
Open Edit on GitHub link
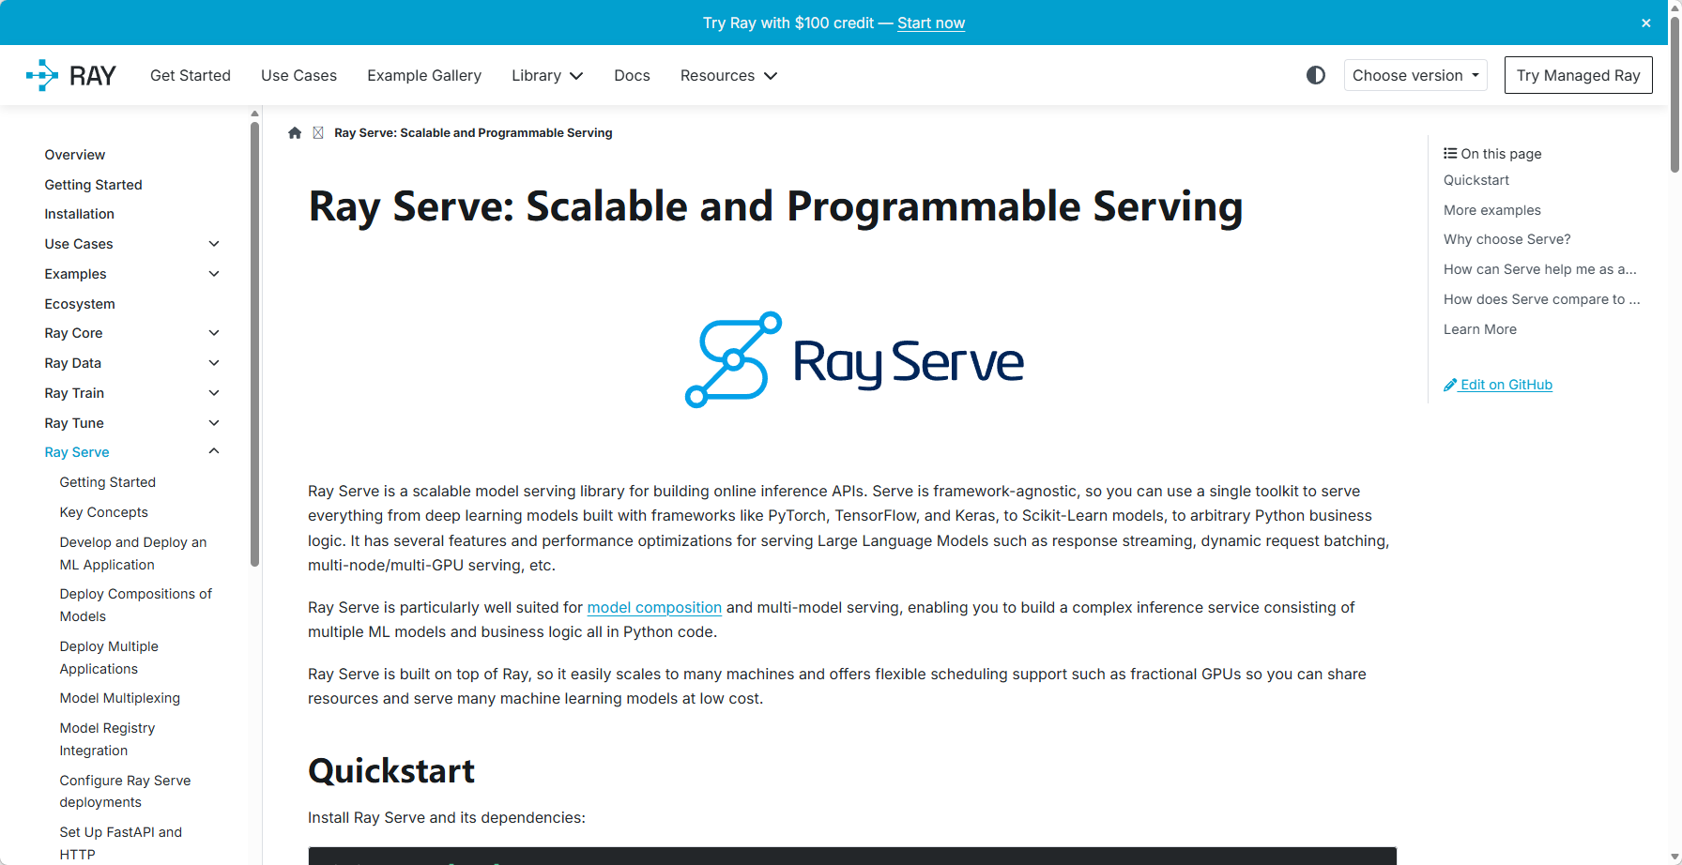pos(1498,385)
